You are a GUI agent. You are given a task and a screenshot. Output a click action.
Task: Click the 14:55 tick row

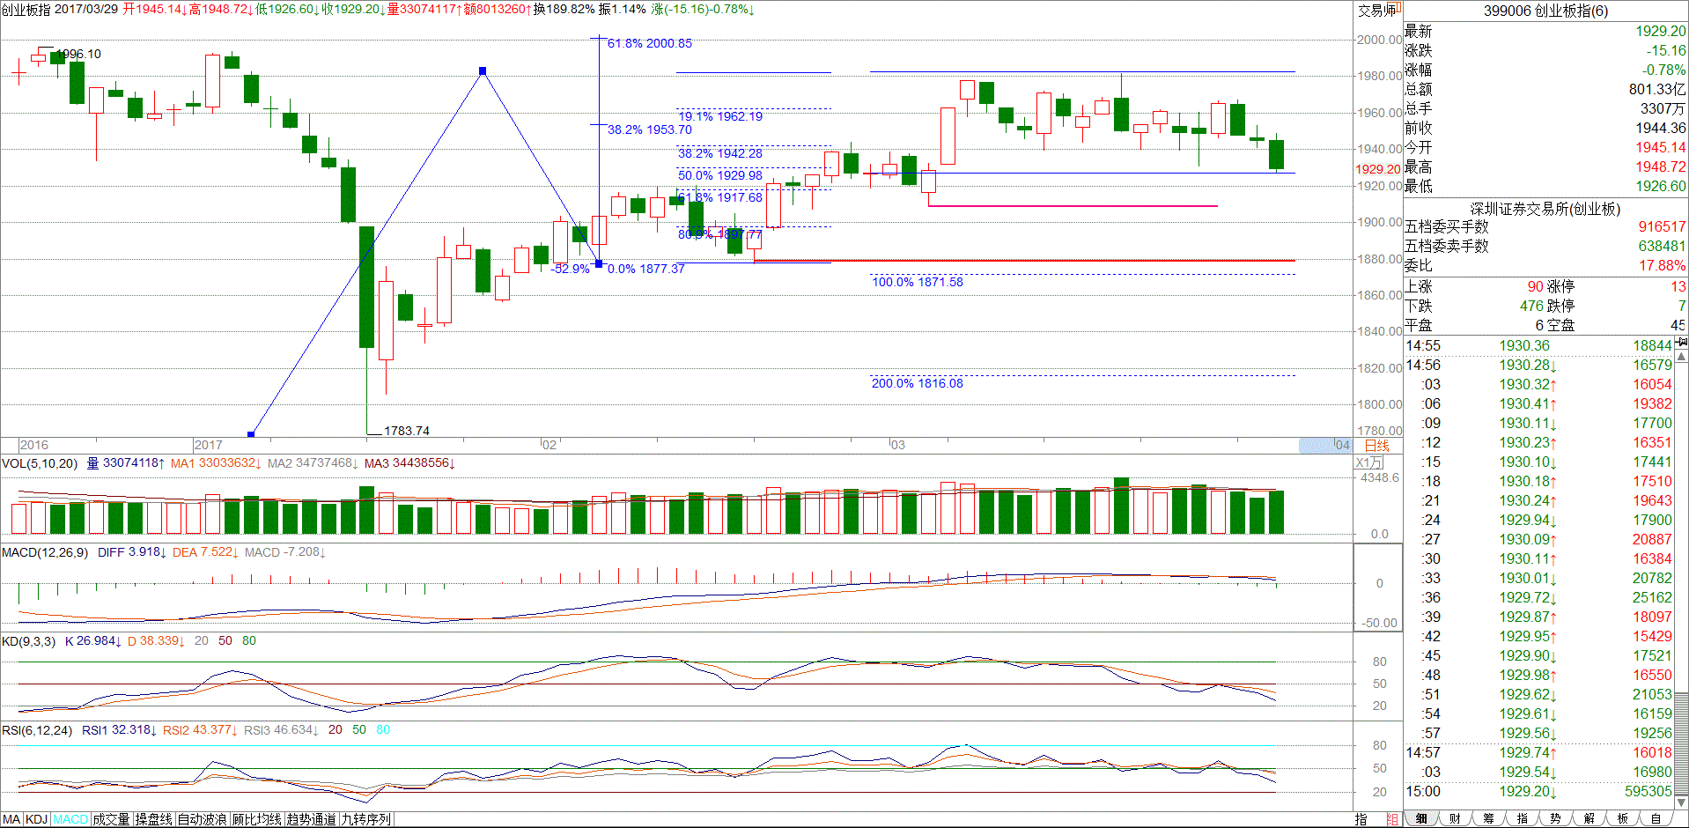[1538, 345]
